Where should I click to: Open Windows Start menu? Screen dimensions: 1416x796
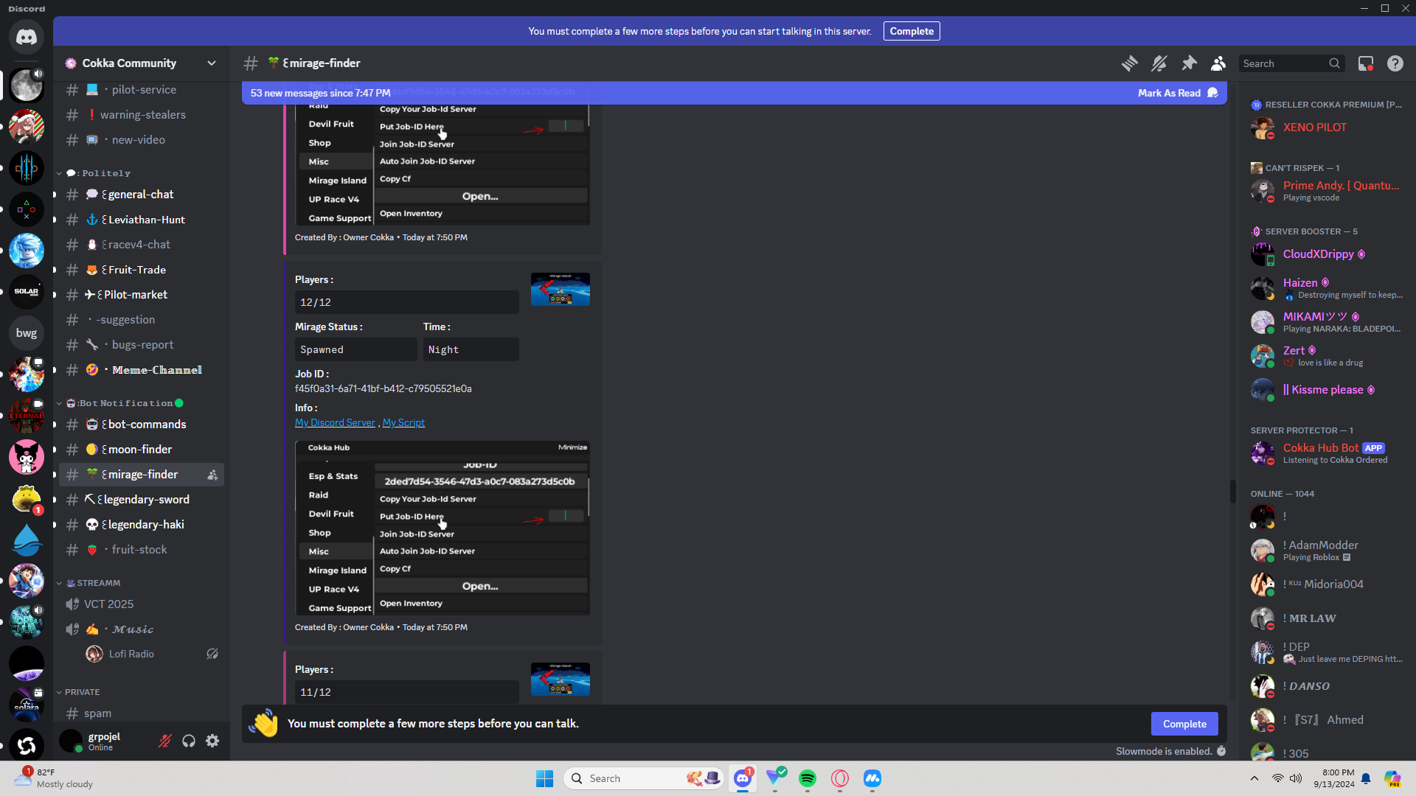(x=545, y=778)
